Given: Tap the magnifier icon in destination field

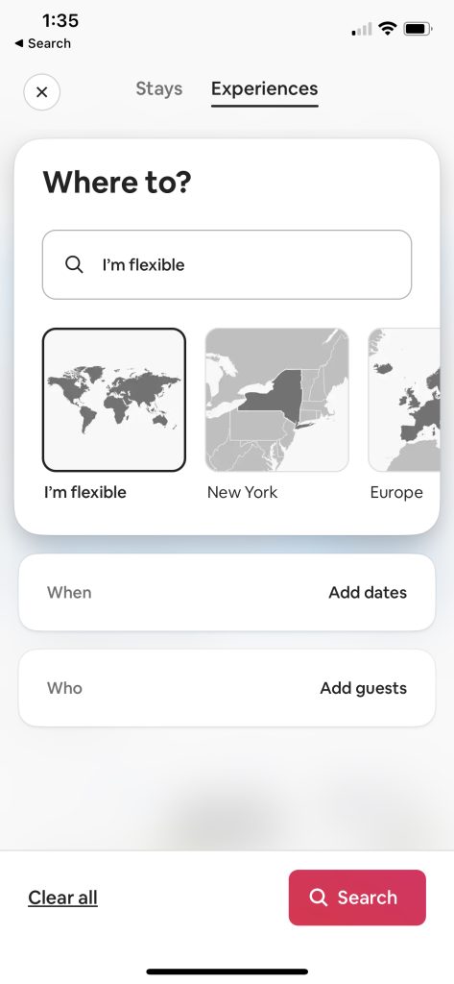Looking at the screenshot, I should coord(74,265).
